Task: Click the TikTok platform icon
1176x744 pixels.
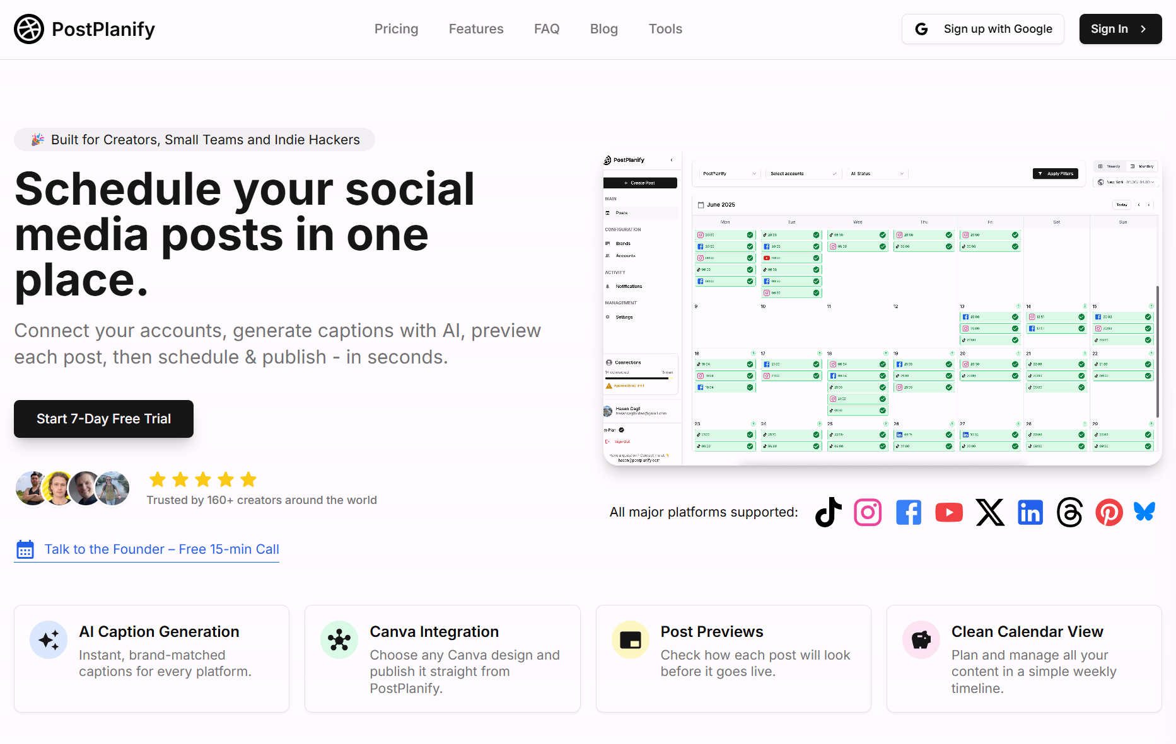Action: tap(828, 512)
